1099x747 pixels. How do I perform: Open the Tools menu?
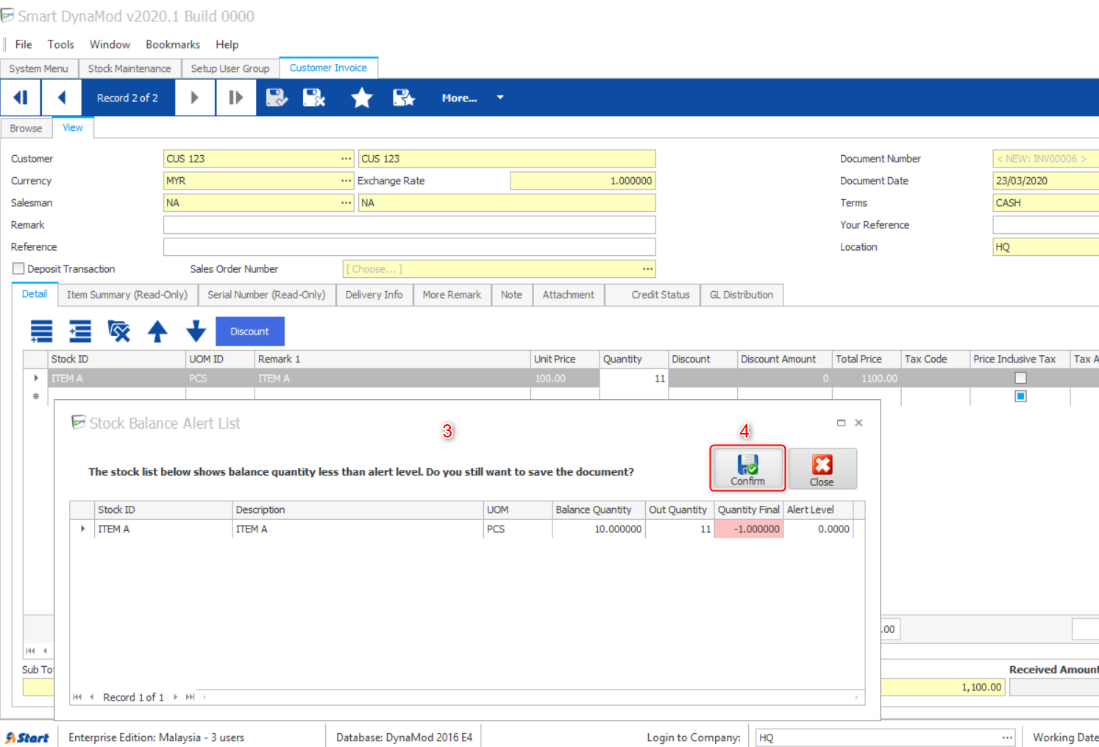[61, 45]
